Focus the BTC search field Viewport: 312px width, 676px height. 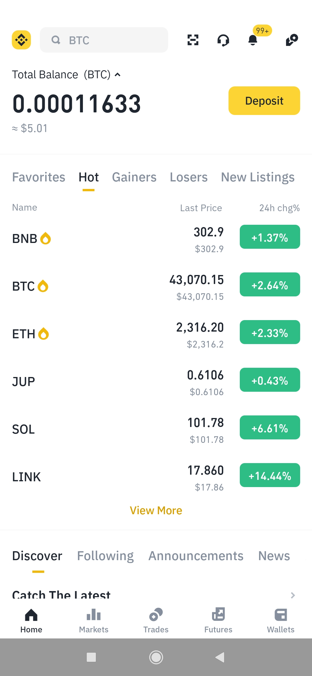click(104, 40)
